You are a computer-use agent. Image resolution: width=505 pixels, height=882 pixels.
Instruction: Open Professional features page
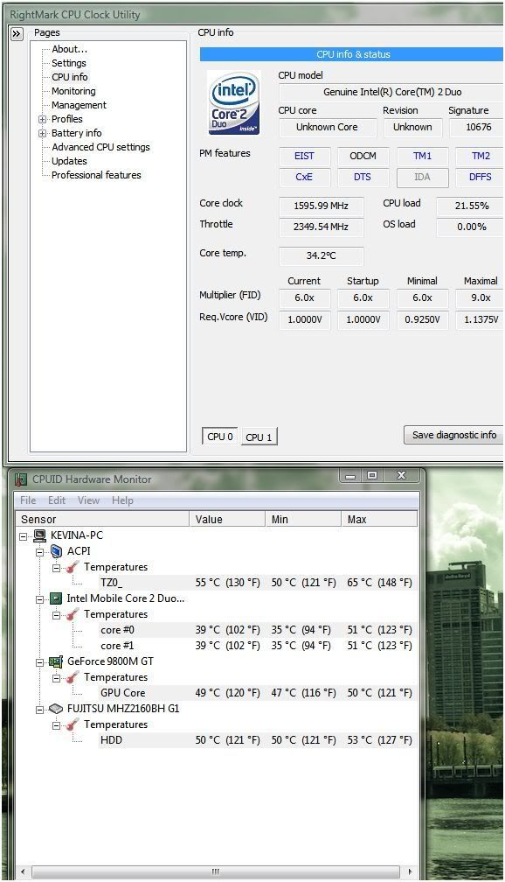[96, 175]
